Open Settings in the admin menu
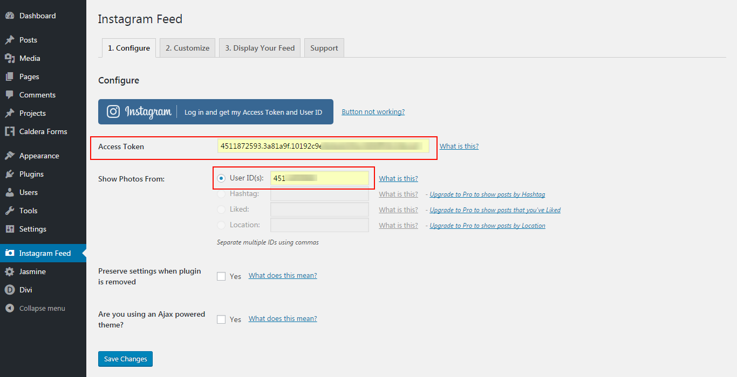Image resolution: width=737 pixels, height=377 pixels. point(43,229)
